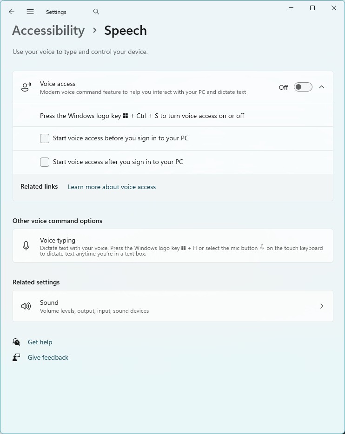Click the Settings search magnifier icon

pos(96,12)
